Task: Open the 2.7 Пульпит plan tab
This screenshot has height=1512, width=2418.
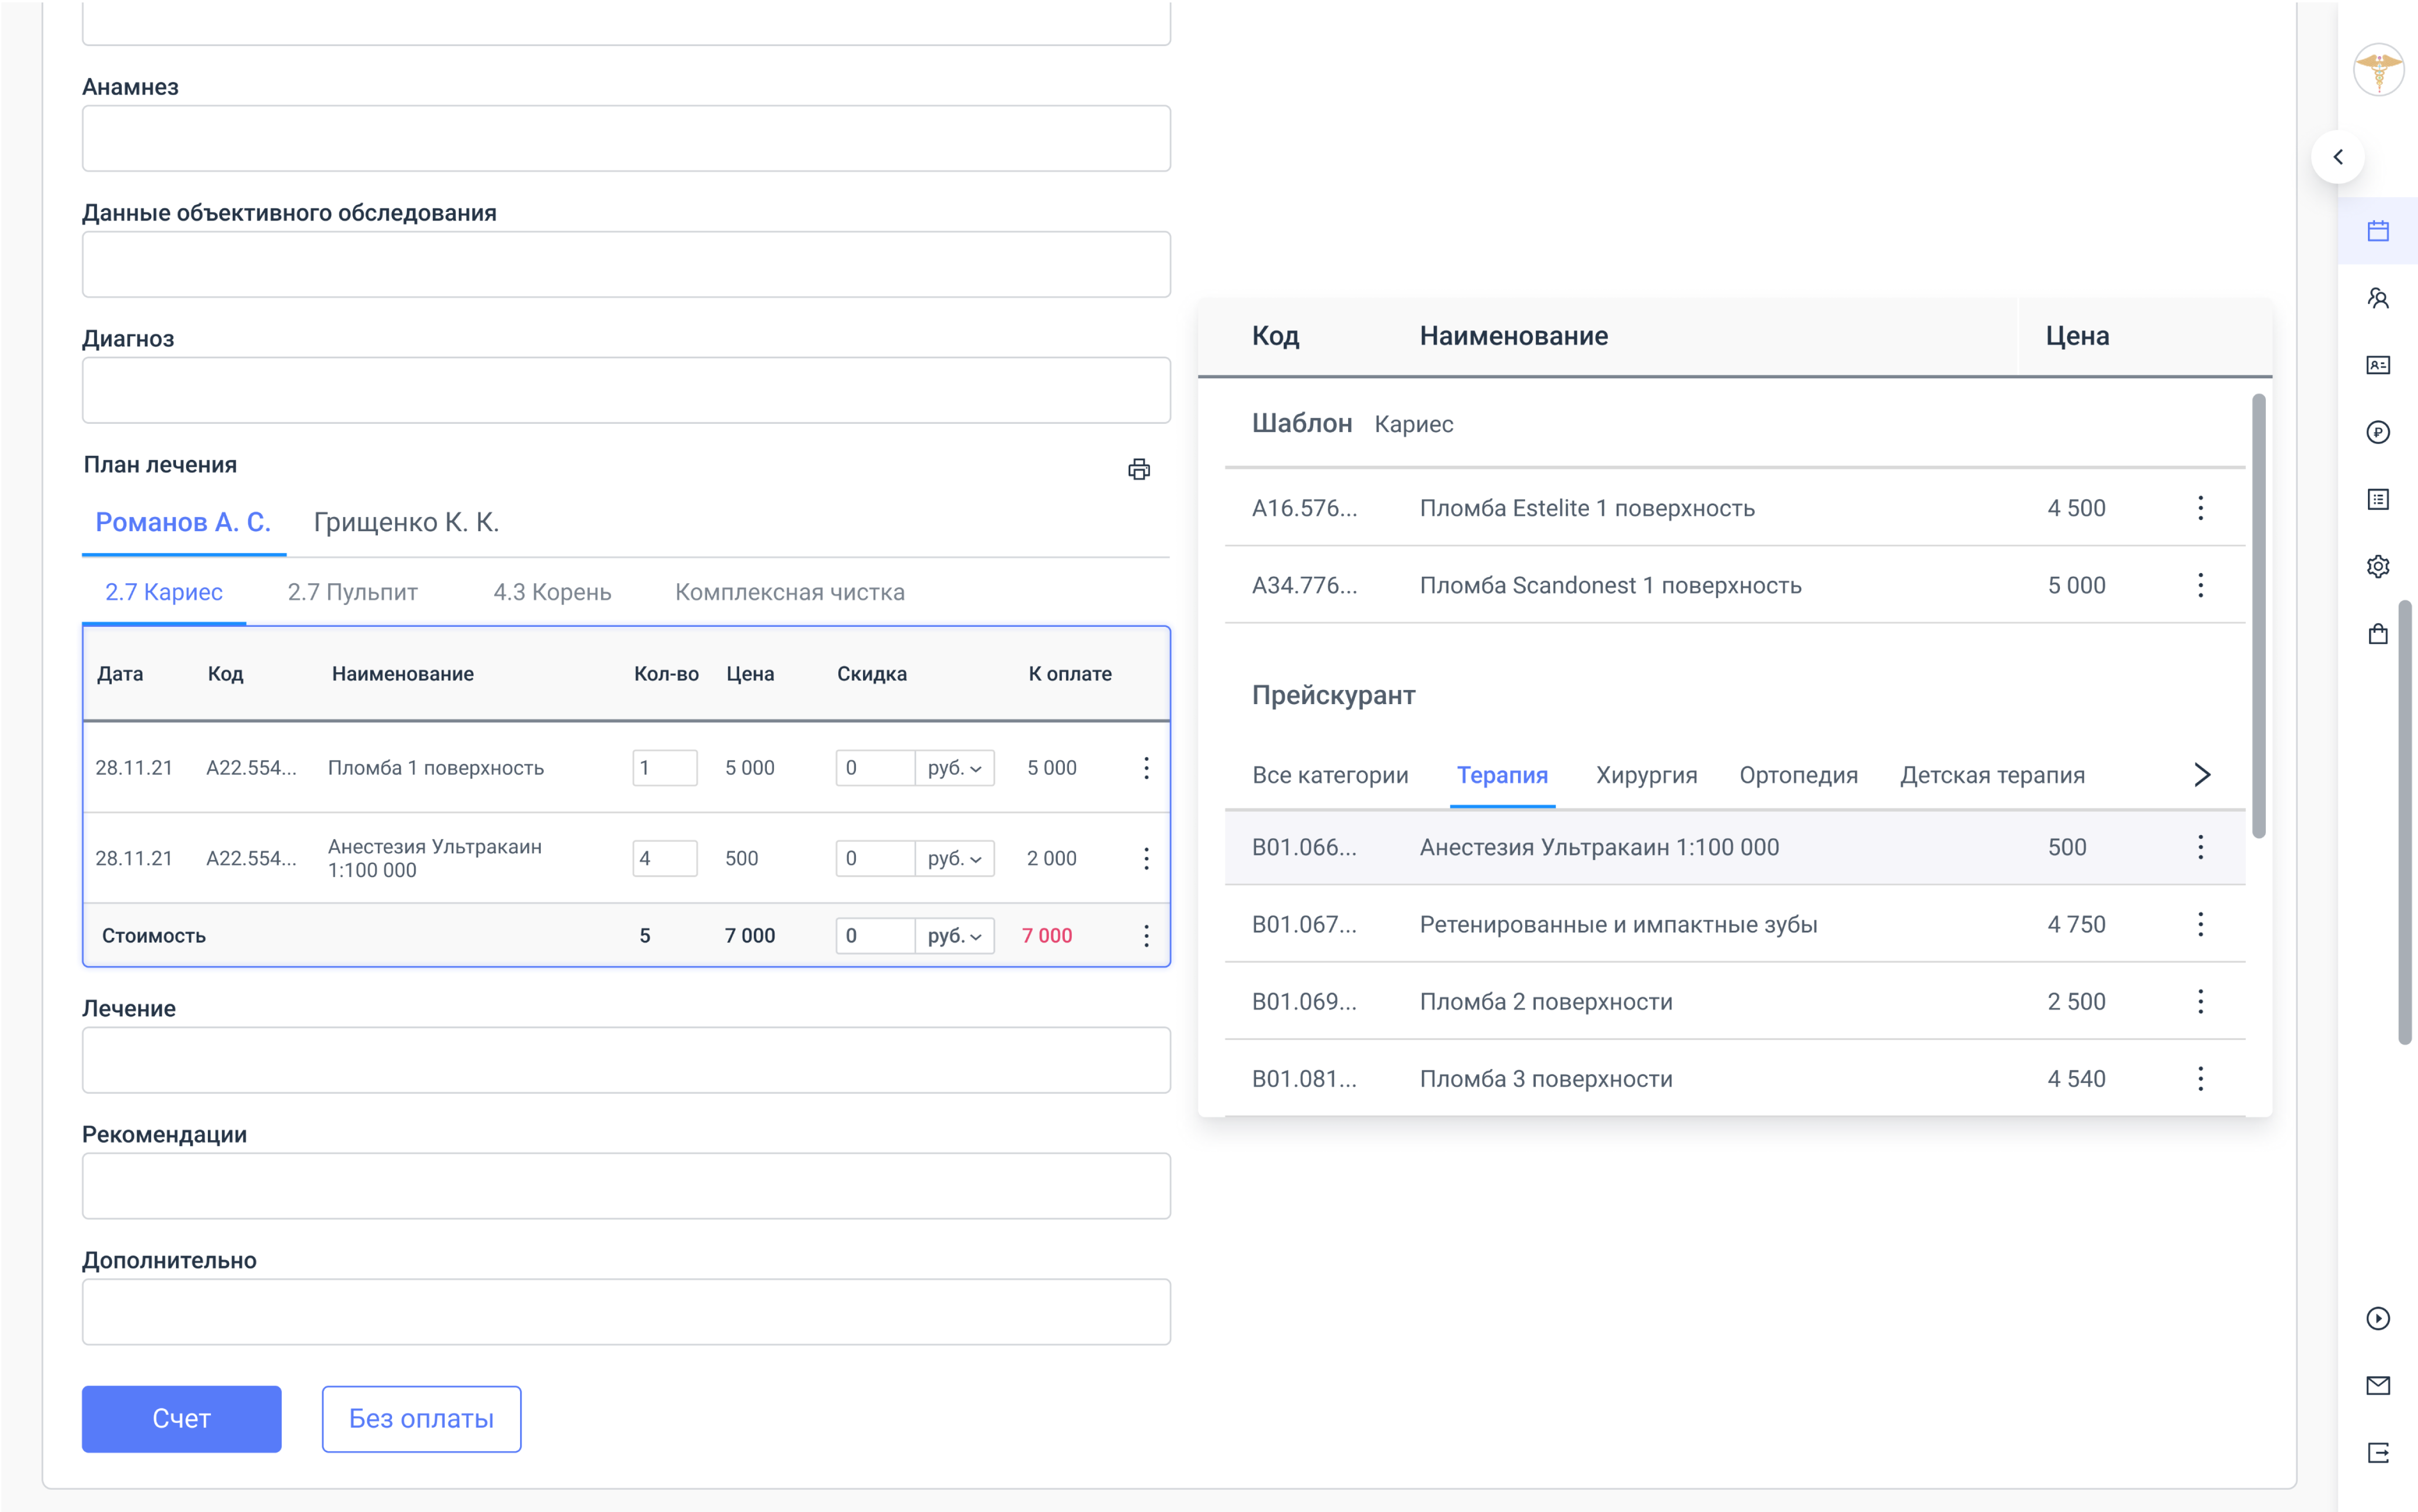Action: click(x=352, y=592)
